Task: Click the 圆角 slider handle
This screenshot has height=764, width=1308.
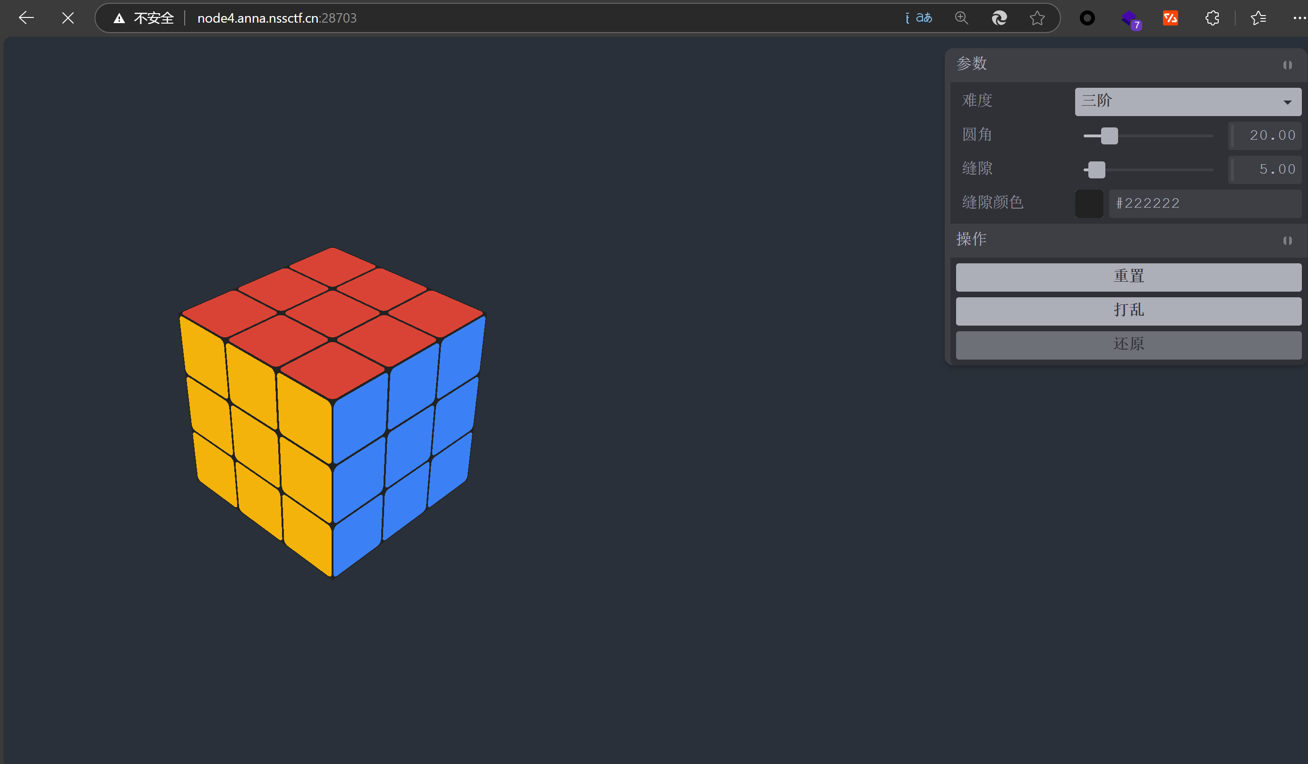Action: click(1109, 136)
